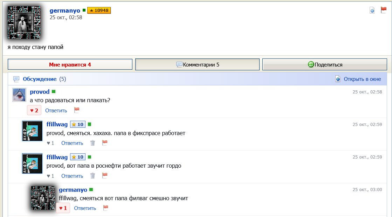Reply to the ffillwag фикспрасе comment
The height and width of the screenshot is (217, 392).
[x=72, y=143]
